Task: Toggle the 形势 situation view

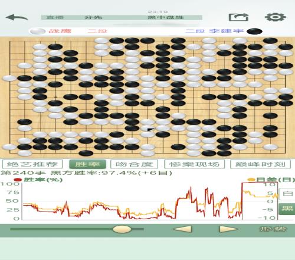Action: click(x=273, y=229)
